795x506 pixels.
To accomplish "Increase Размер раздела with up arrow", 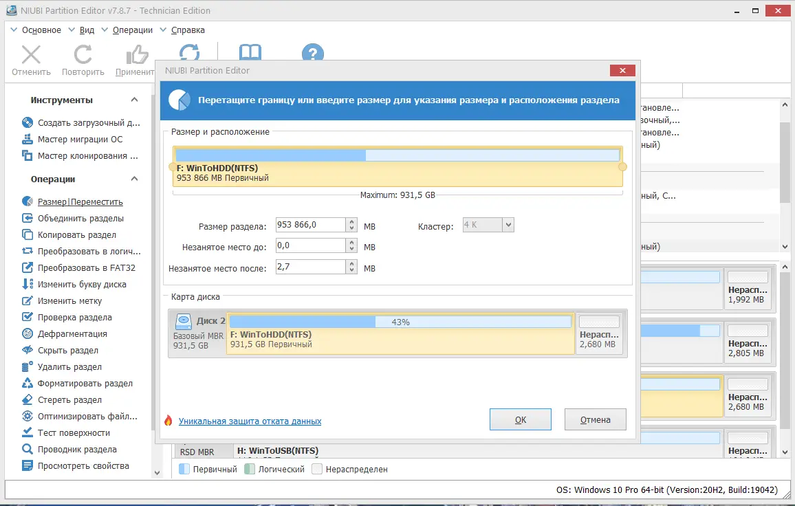I will 352,221.
